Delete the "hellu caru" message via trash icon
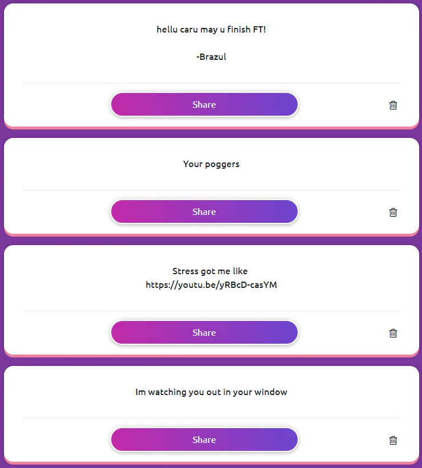The image size is (422, 468). pos(393,105)
